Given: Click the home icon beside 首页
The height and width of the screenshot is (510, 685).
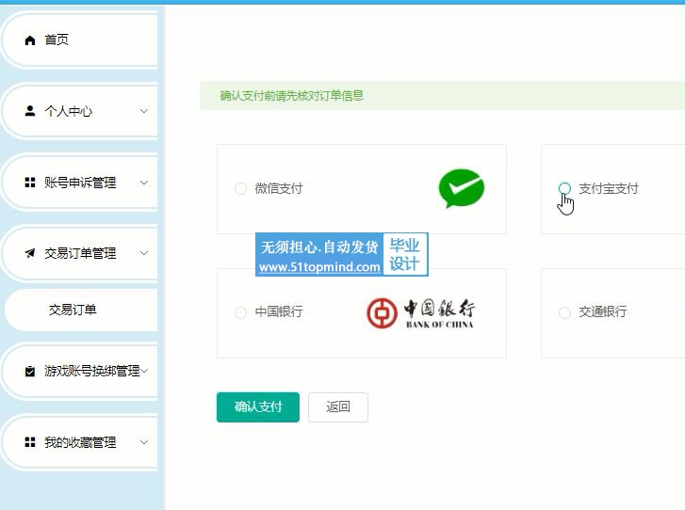Looking at the screenshot, I should coord(30,40).
